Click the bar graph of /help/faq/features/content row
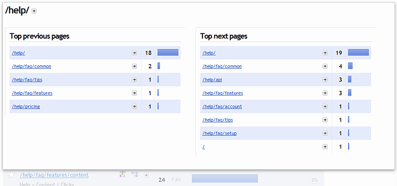 pos(225,179)
